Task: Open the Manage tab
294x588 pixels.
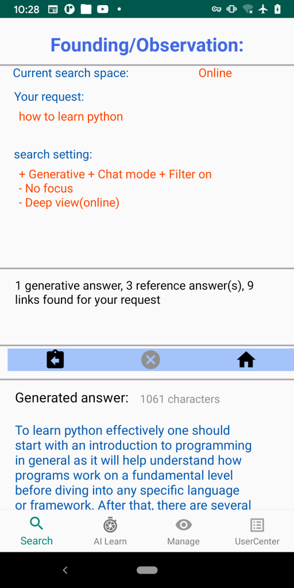Action: tap(183, 531)
